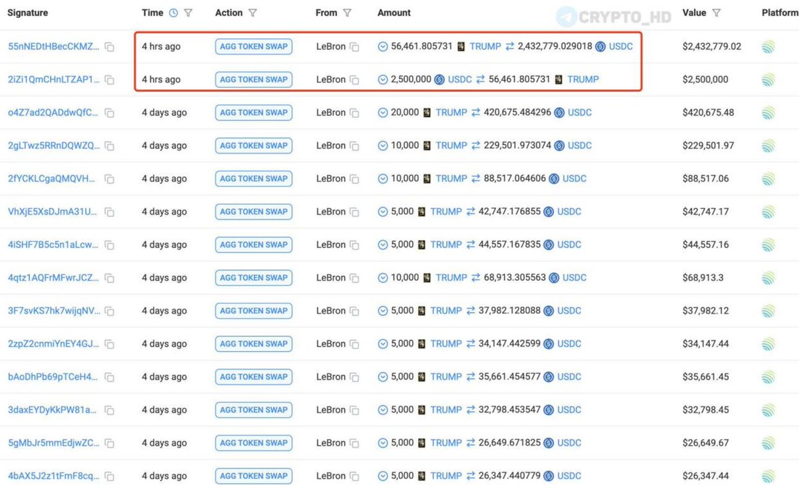The width and height of the screenshot is (799, 485).
Task: Click the Signature column header
Action: [x=28, y=13]
